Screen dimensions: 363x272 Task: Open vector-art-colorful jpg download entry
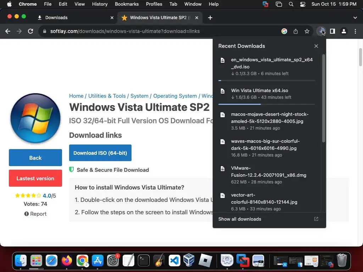[x=267, y=202]
